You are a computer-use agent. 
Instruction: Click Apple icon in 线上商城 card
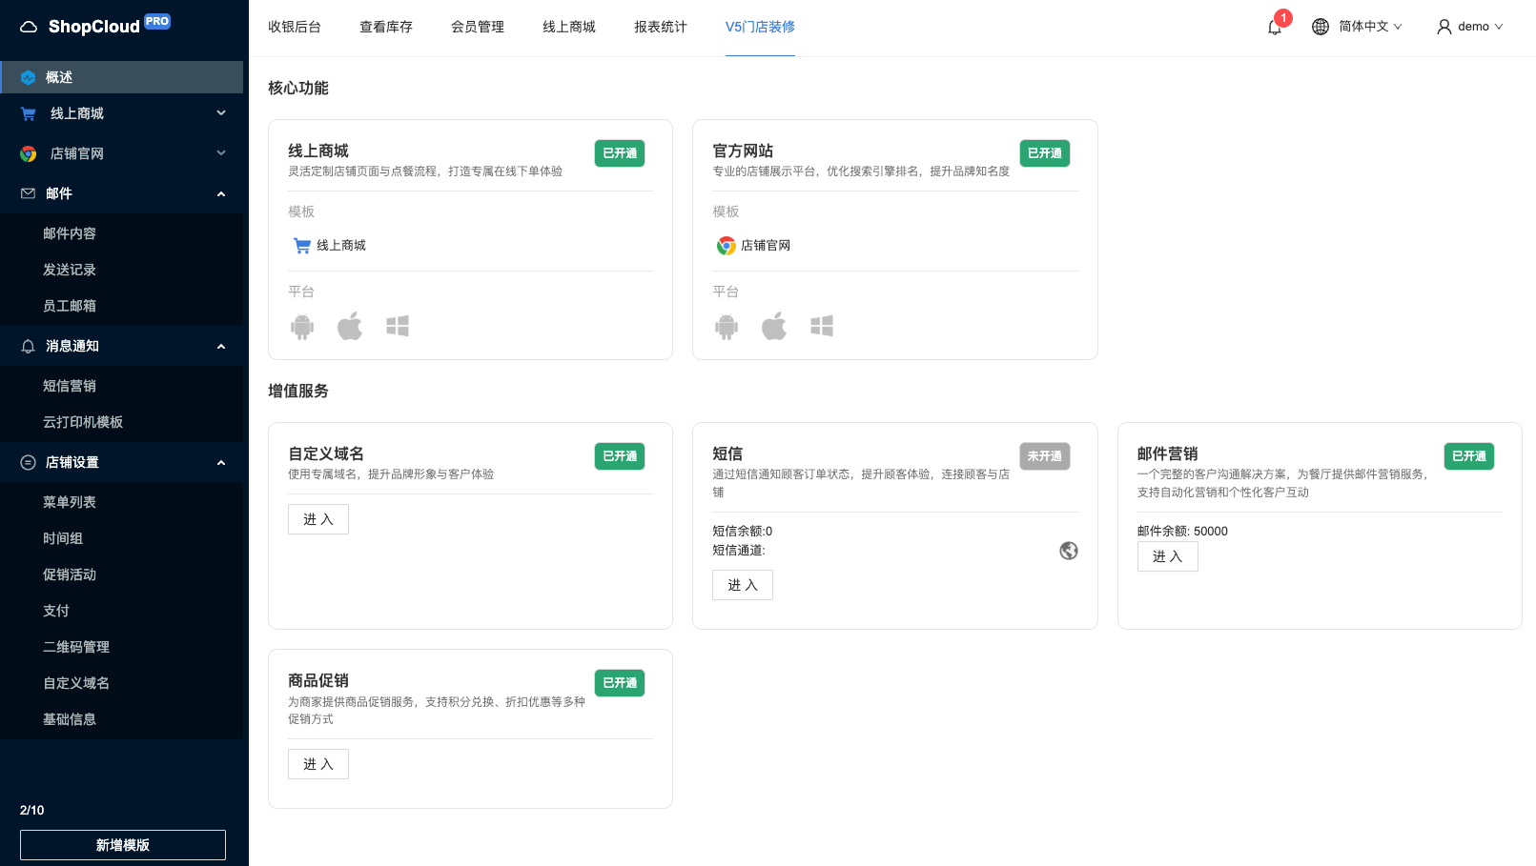pos(350,326)
